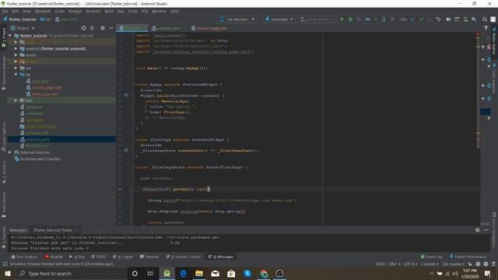Image resolution: width=498 pixels, height=280 pixels.
Task: Click the Windows taskbar search box
Action: point(71,273)
